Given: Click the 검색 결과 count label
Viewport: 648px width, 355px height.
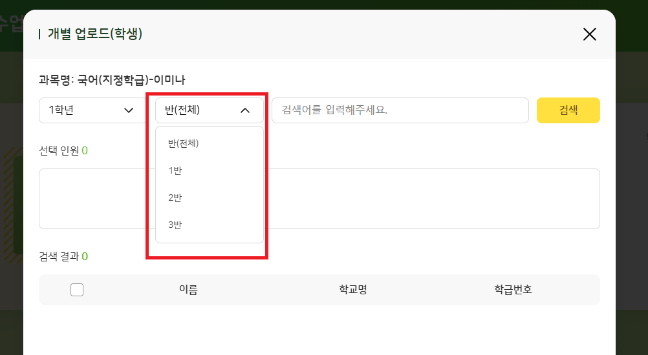Looking at the screenshot, I should coord(63,256).
